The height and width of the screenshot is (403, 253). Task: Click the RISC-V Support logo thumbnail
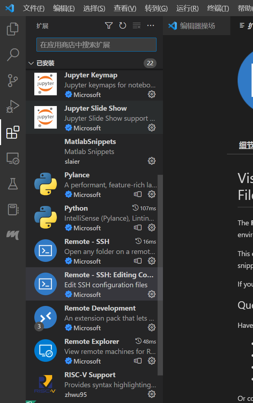click(x=45, y=384)
